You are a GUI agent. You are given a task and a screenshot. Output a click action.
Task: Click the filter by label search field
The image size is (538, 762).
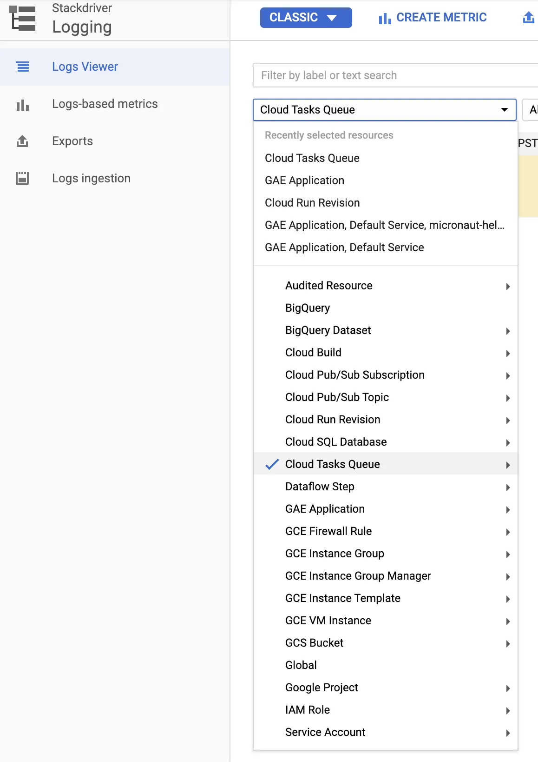(395, 75)
